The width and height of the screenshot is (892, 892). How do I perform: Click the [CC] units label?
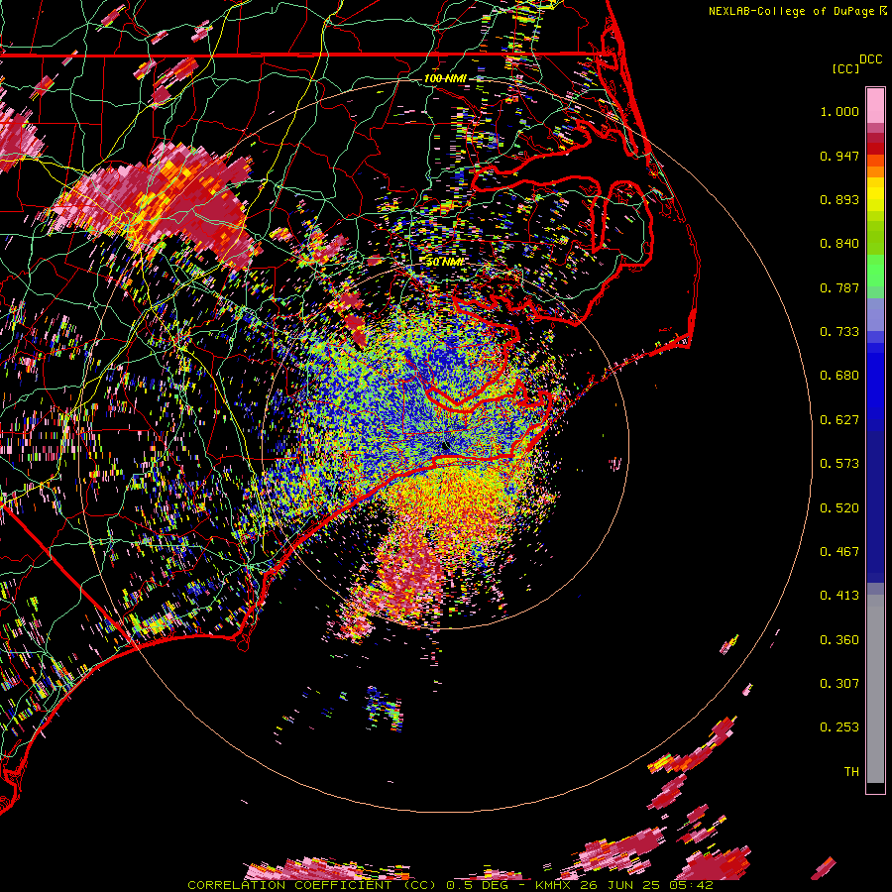(845, 68)
